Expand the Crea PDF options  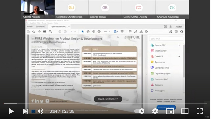(x=179, y=56)
